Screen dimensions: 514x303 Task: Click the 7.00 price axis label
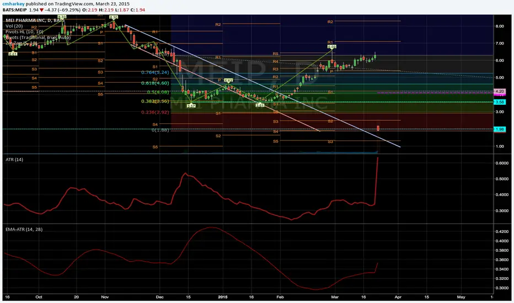[500, 43]
